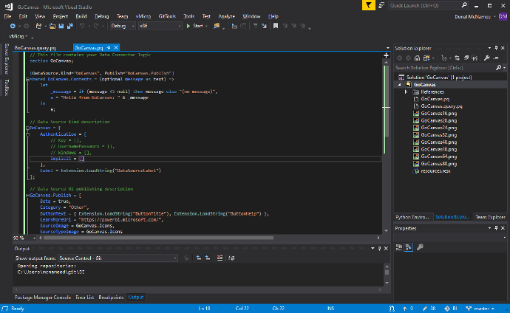510x313 pixels.
Task: Undo the last edit in the toolbar
Action: pos(82,26)
